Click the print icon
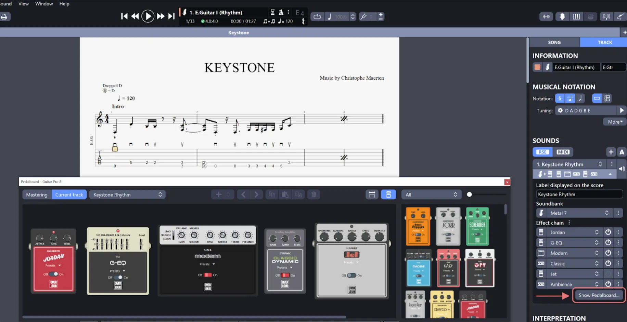Screen dimensions: 627x322 pyautogui.click(x=4, y=16)
